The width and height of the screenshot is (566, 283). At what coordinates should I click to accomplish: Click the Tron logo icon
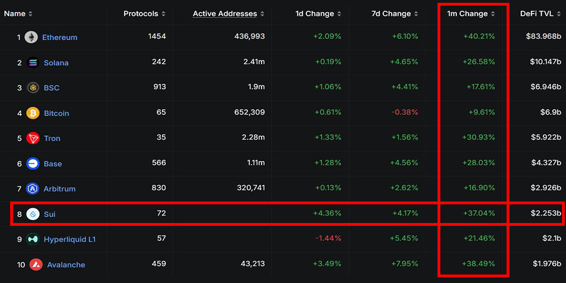click(33, 138)
